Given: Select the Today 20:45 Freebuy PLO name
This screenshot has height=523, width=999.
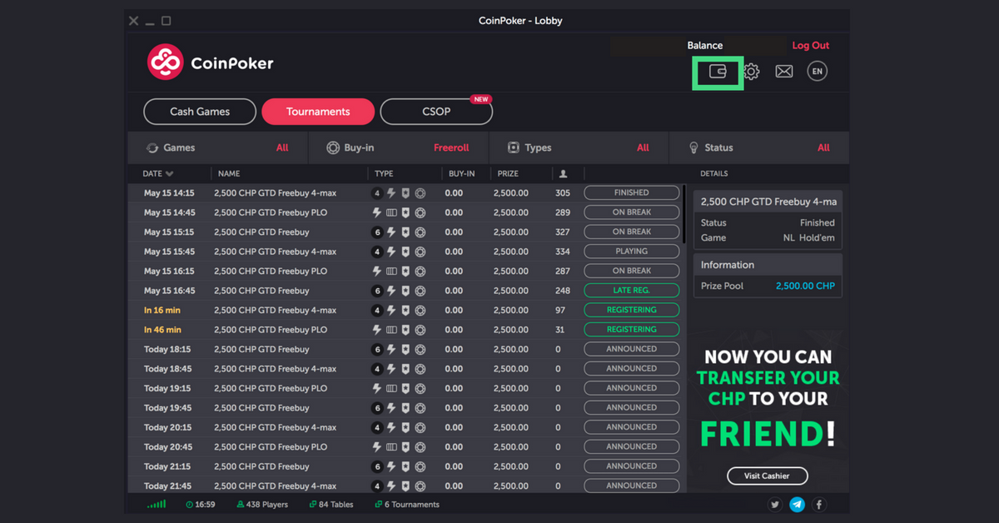Looking at the screenshot, I should (x=271, y=447).
